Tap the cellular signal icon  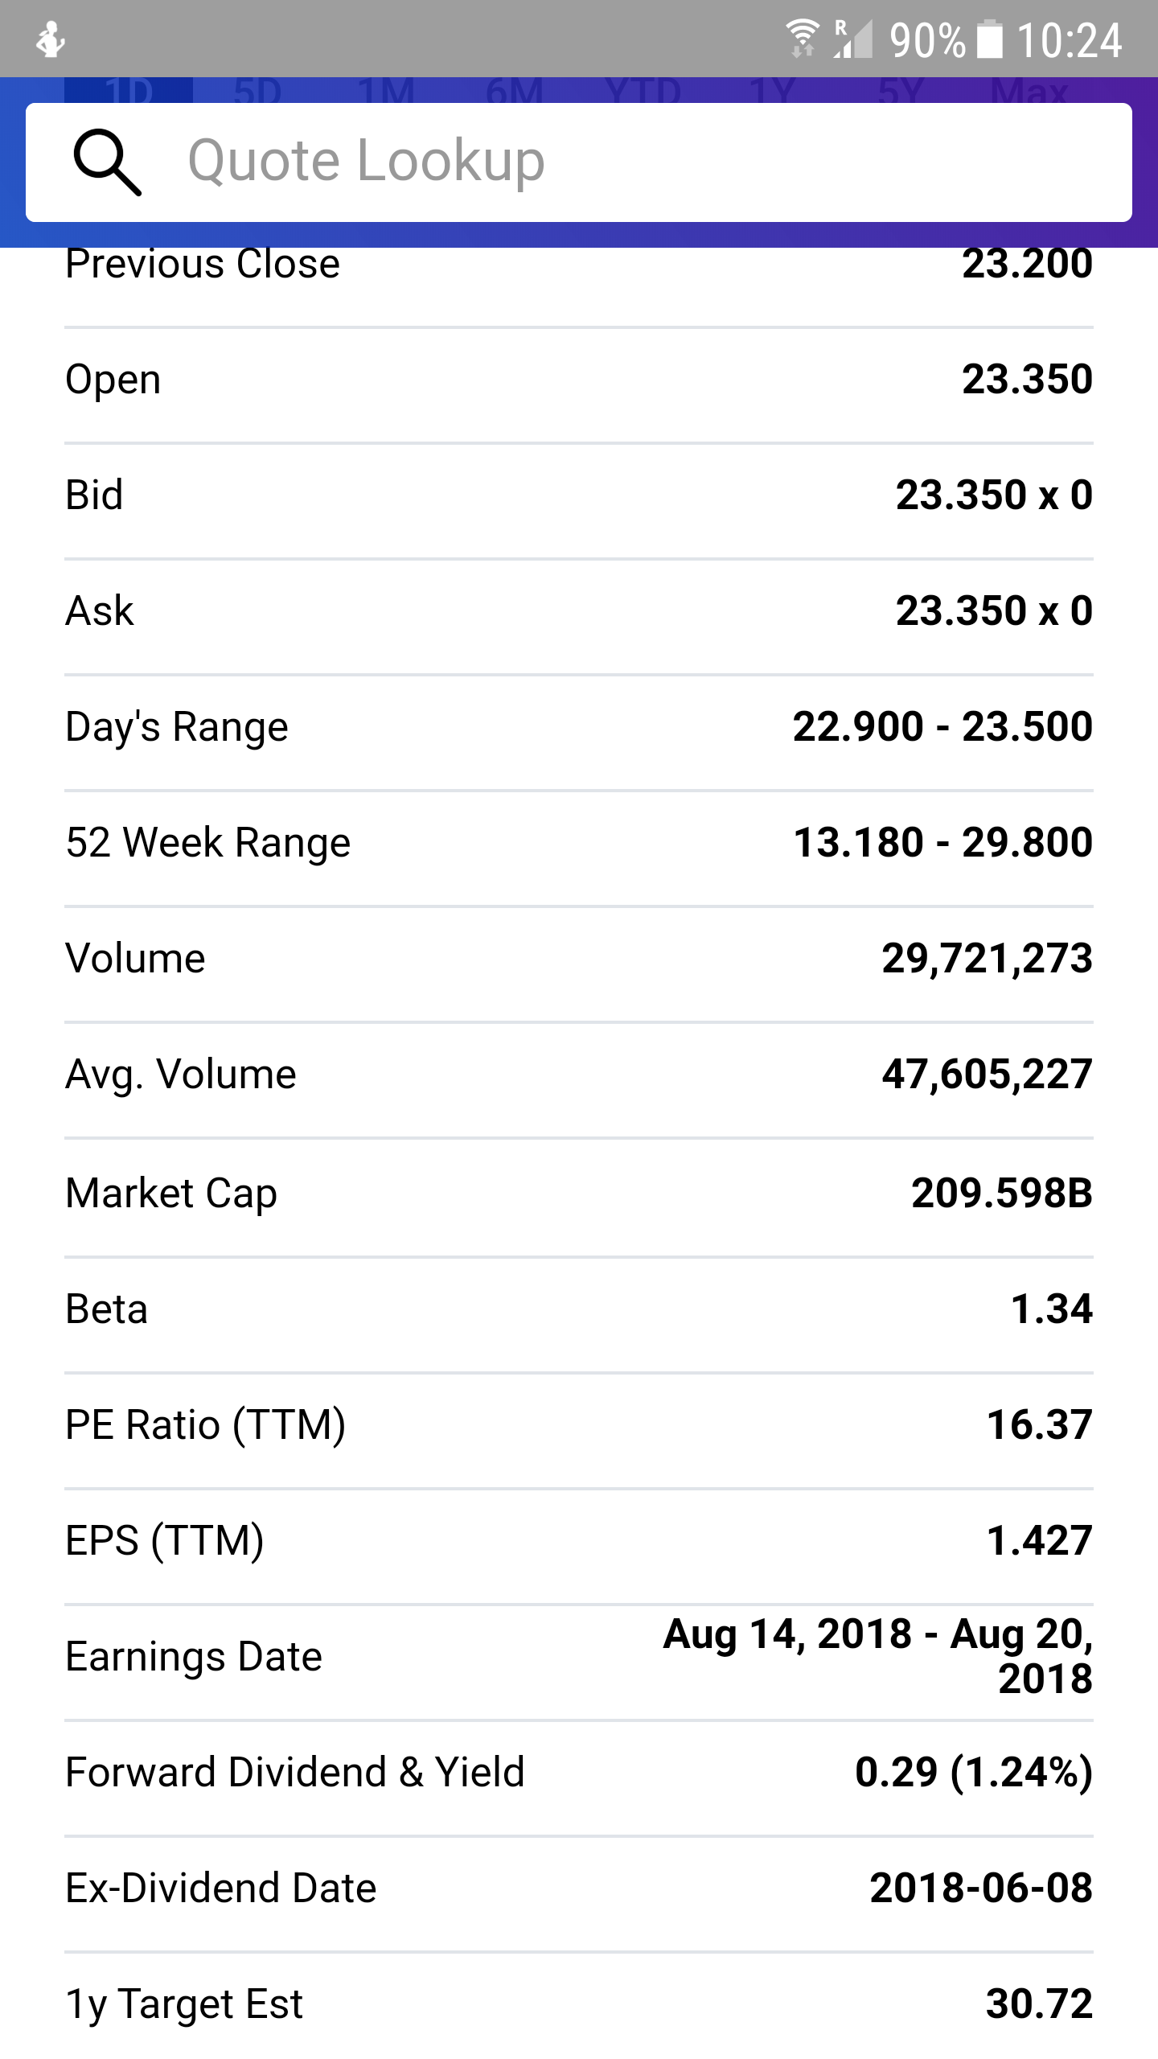[853, 39]
